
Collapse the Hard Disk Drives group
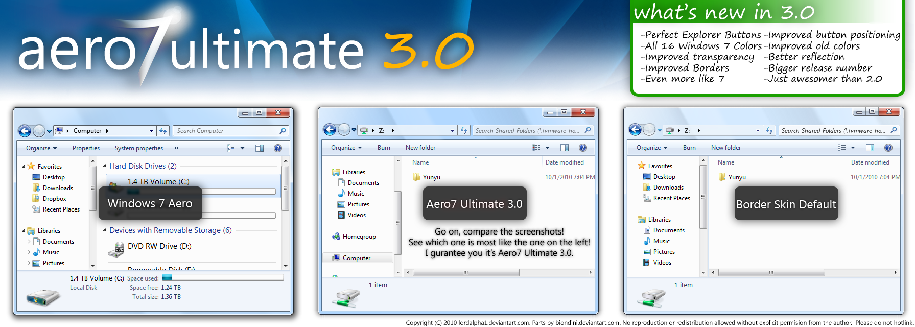coord(104,166)
